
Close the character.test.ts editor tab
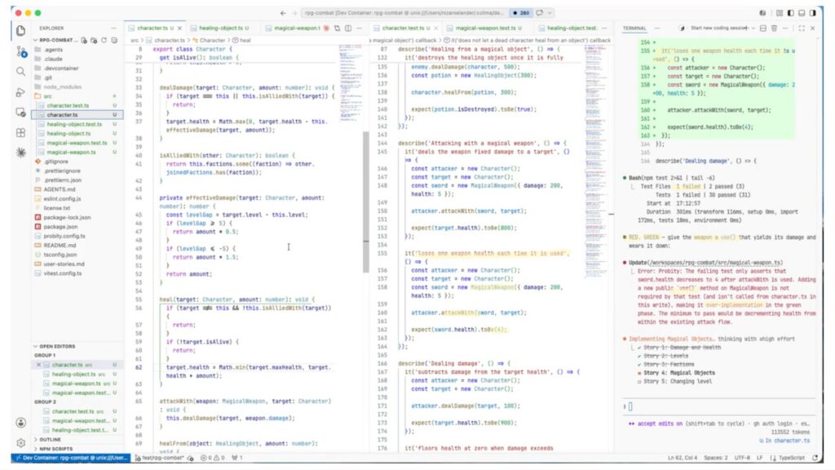point(436,29)
